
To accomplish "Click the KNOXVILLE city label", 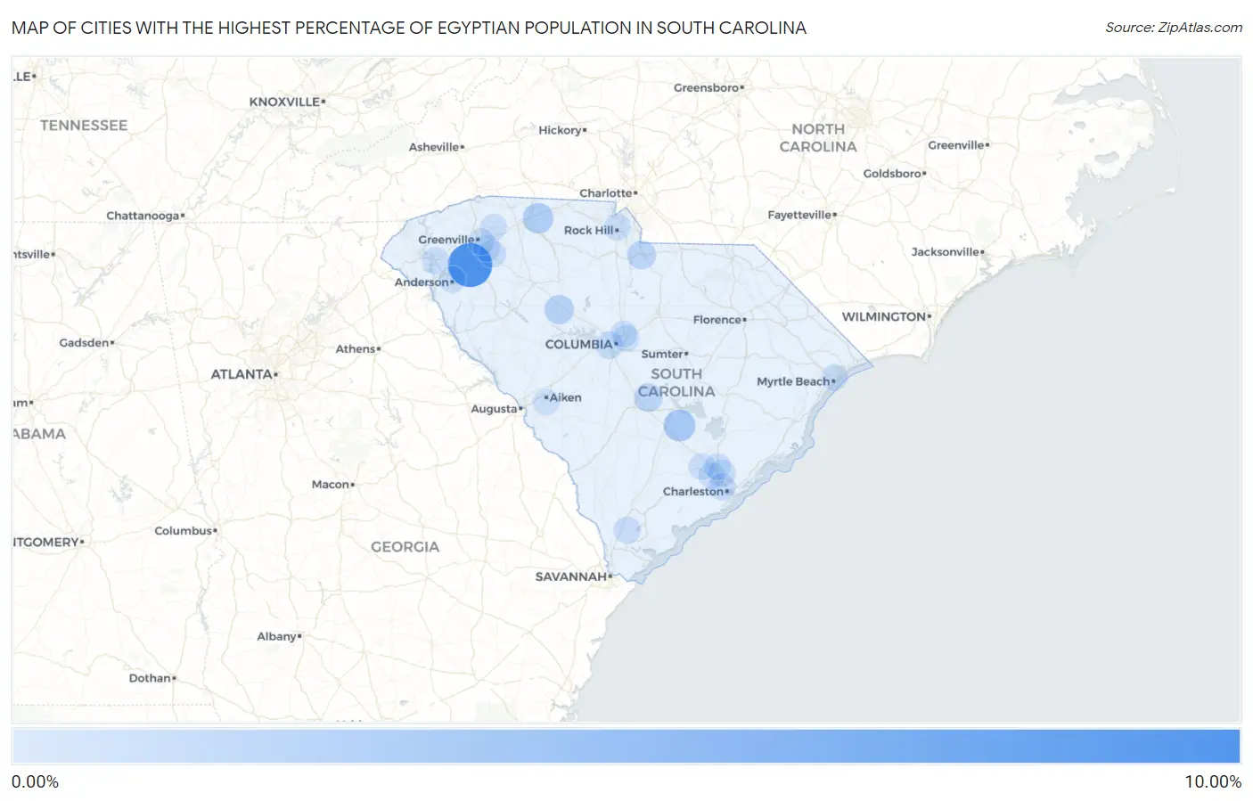I will point(284,102).
